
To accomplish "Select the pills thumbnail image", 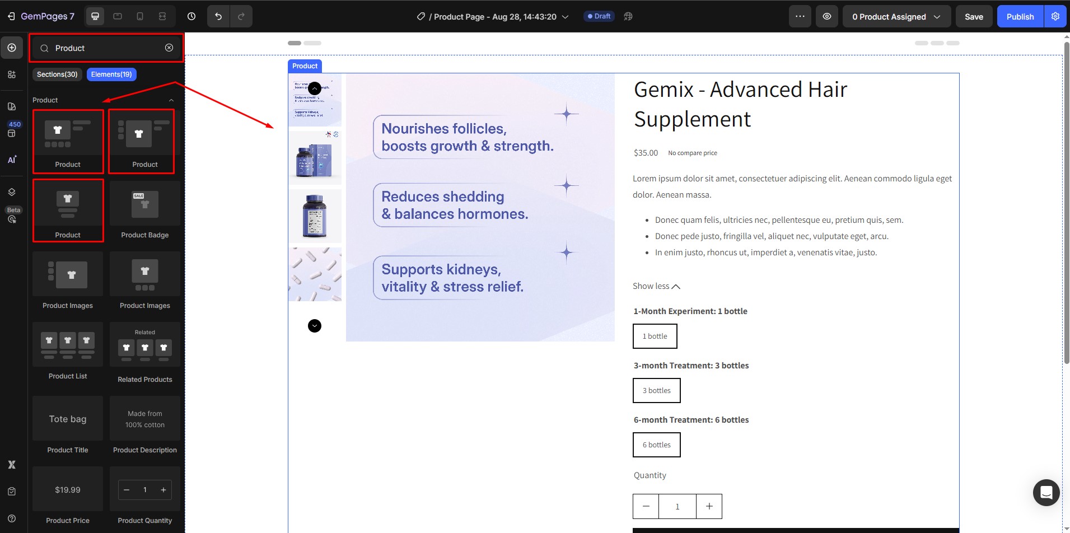I will point(315,274).
